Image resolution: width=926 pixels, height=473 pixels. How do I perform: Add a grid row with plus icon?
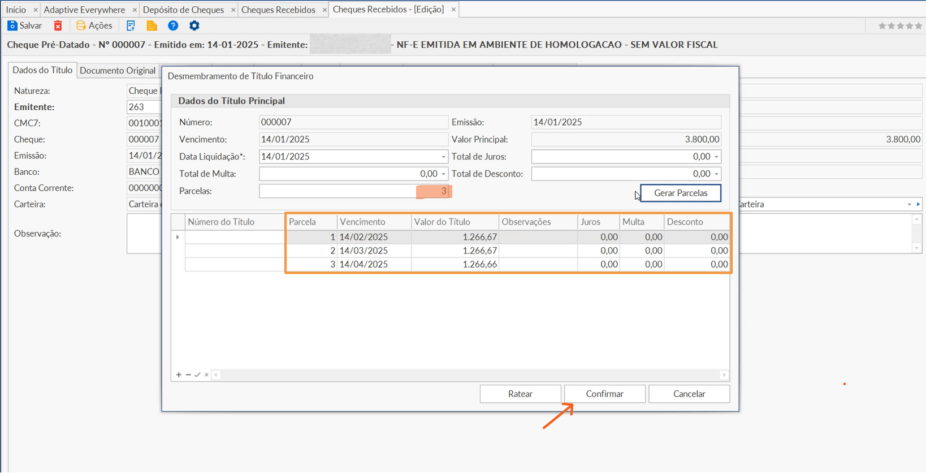(x=179, y=375)
